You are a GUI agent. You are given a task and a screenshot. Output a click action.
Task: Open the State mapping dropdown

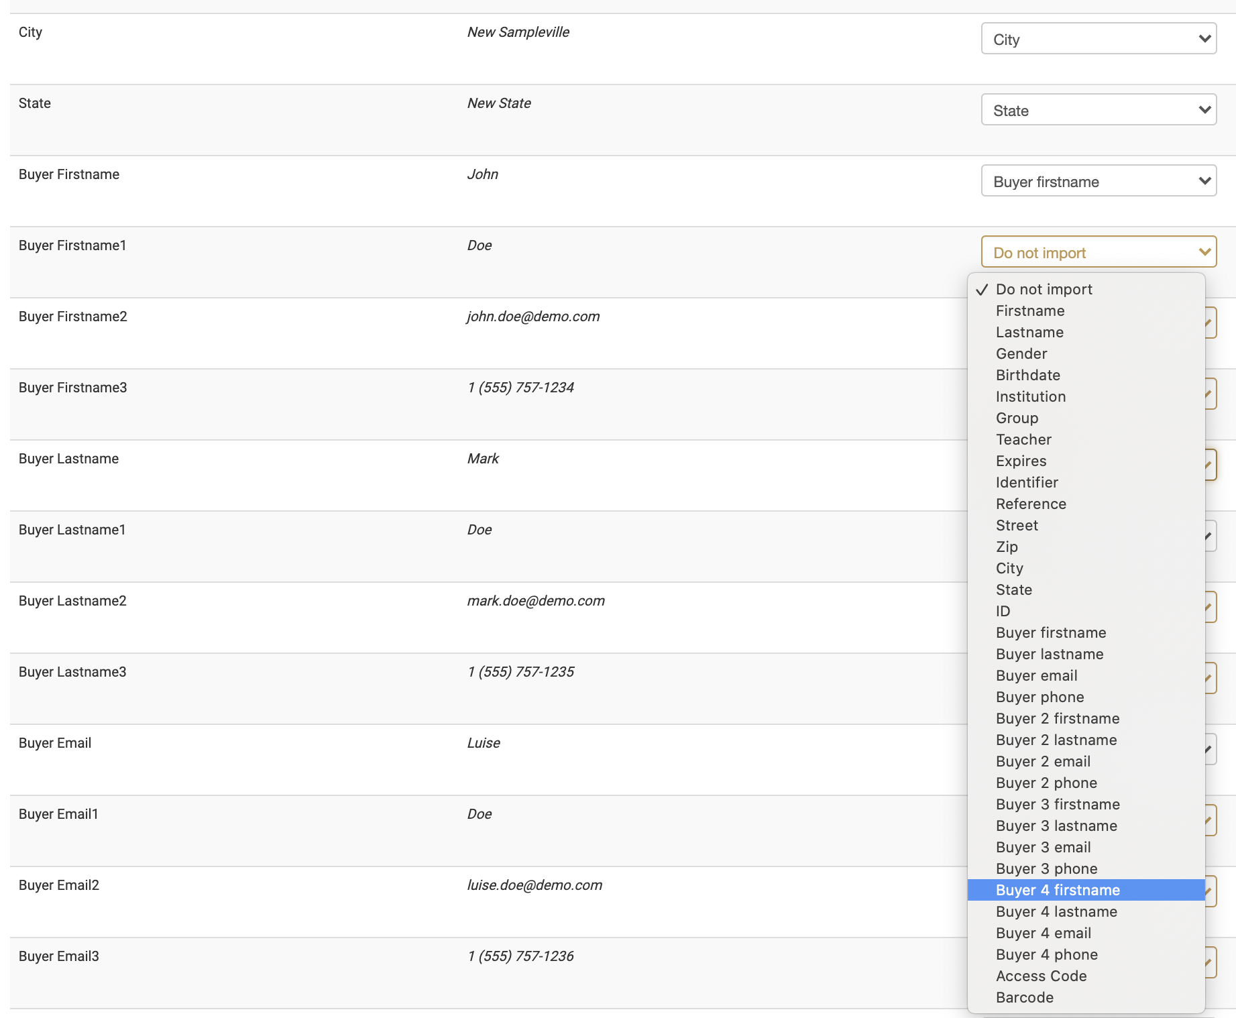pyautogui.click(x=1099, y=110)
